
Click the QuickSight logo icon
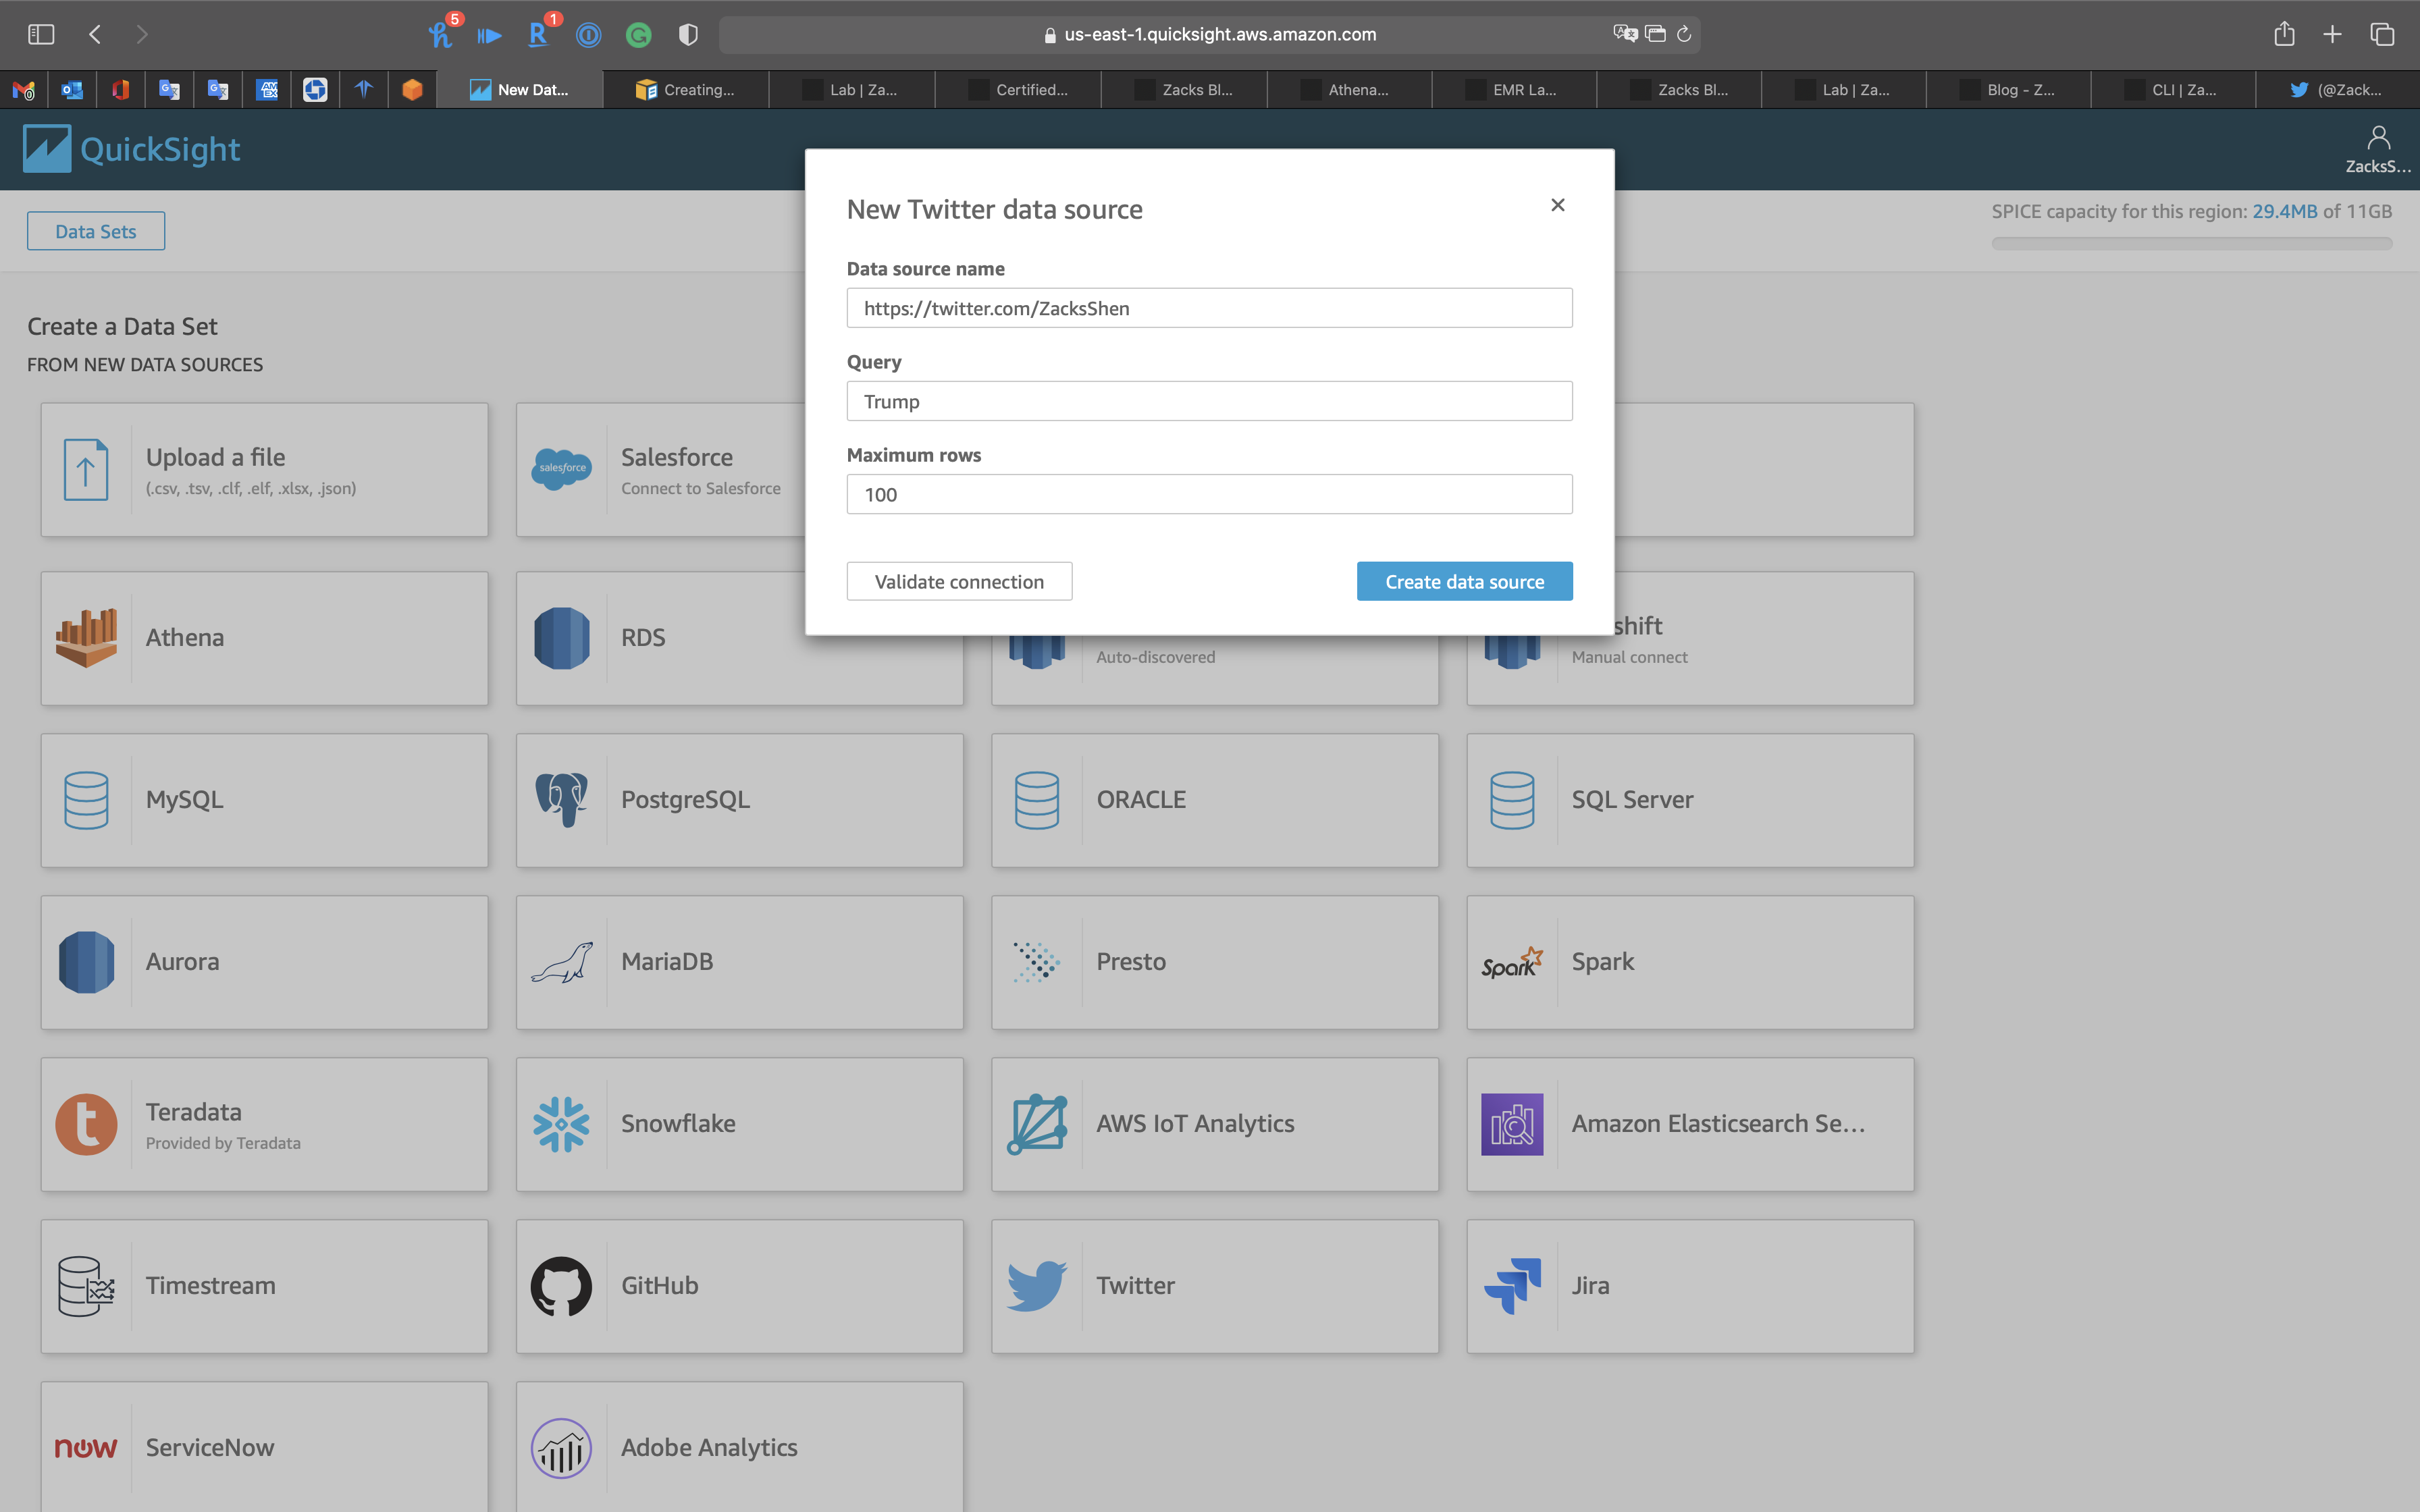(47, 149)
